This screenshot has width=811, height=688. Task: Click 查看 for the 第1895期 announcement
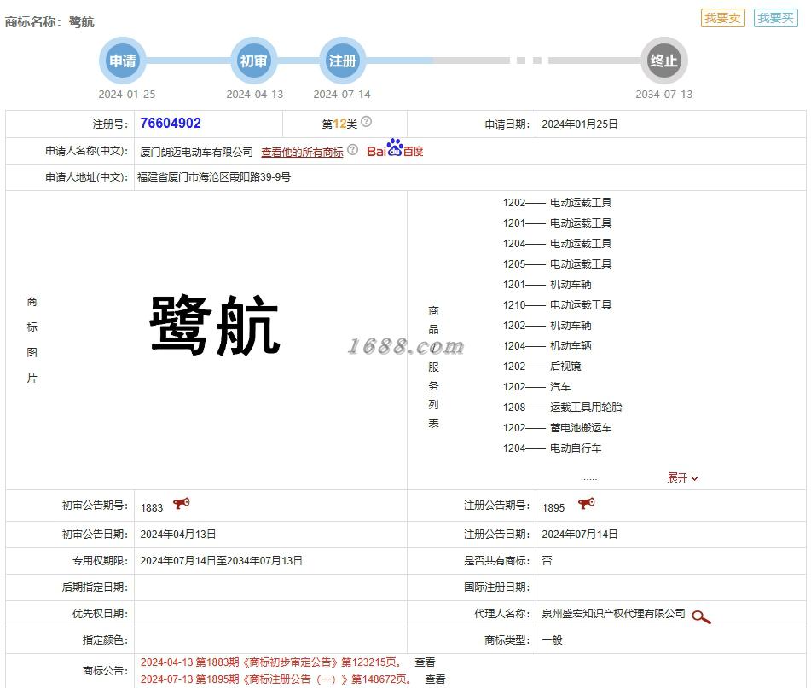(x=435, y=679)
